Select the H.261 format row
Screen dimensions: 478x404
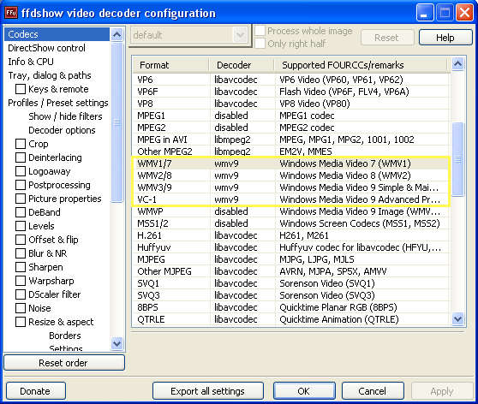[x=291, y=235]
